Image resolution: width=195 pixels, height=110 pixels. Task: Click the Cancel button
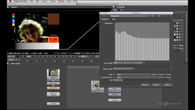[156, 85]
